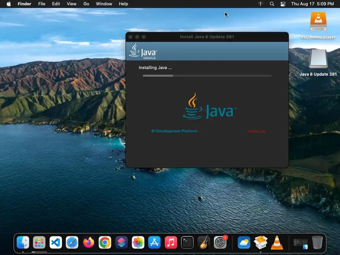This screenshot has height=255, width=340.
Task: Open Control Center in the menu bar
Action: coord(283,4)
